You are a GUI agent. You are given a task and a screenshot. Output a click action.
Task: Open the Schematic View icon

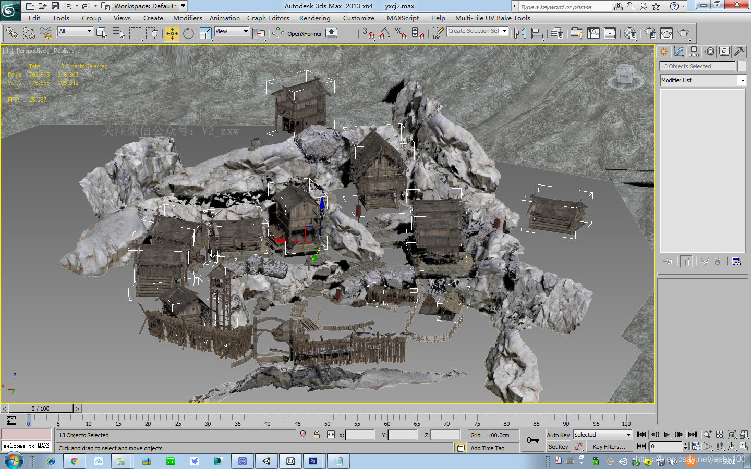[x=610, y=33]
